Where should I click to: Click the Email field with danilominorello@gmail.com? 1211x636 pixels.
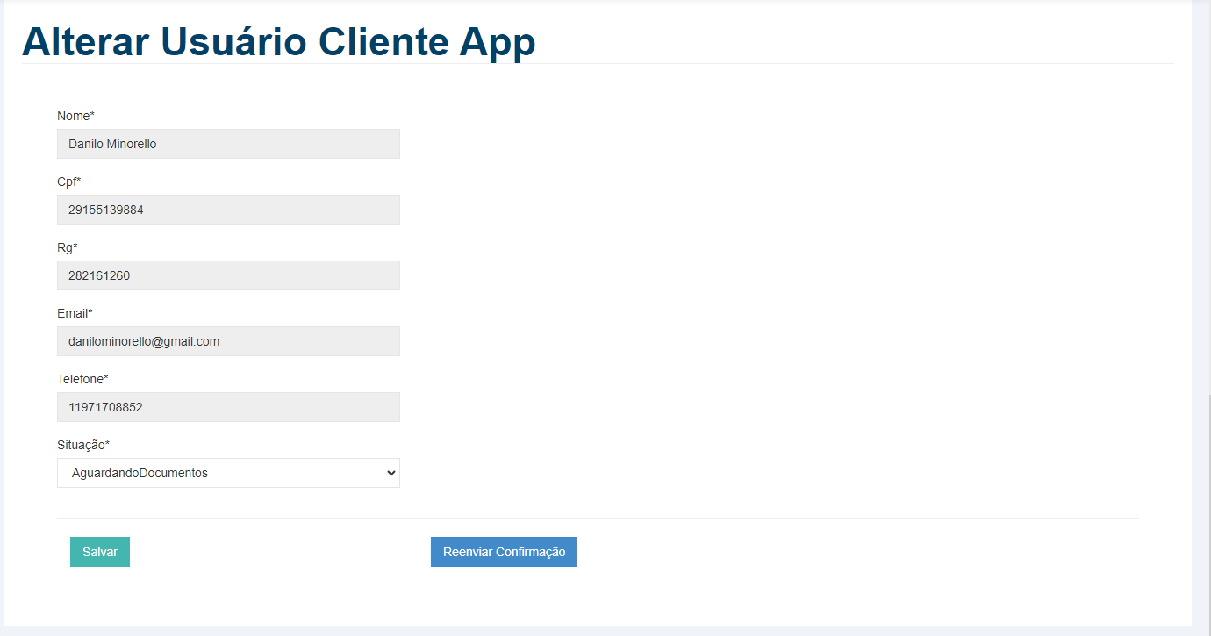pos(228,341)
